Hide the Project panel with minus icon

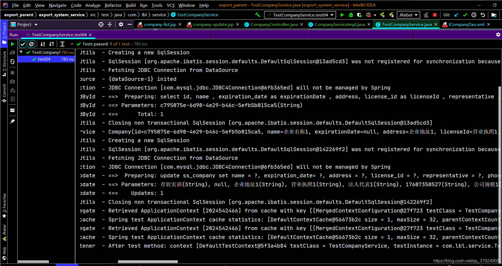tap(130, 25)
